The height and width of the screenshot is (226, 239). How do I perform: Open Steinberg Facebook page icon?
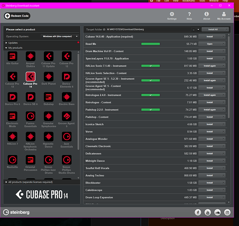198,212
